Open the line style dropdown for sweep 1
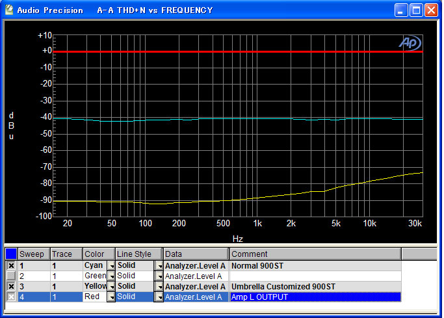The height and width of the screenshot is (318, 444). click(159, 266)
